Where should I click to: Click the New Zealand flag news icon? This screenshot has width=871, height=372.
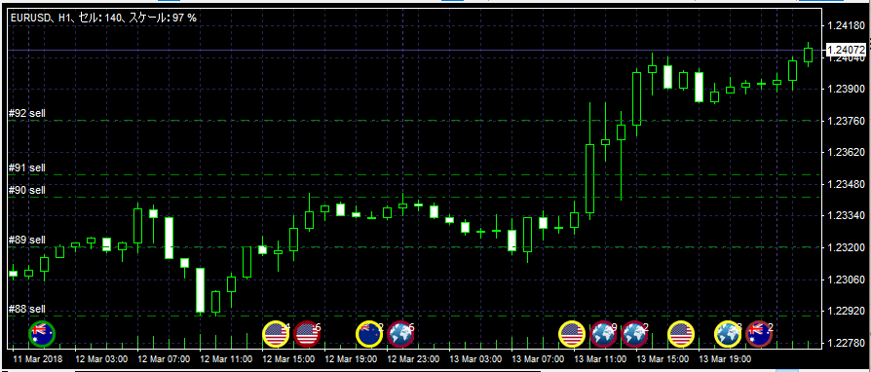(369, 334)
